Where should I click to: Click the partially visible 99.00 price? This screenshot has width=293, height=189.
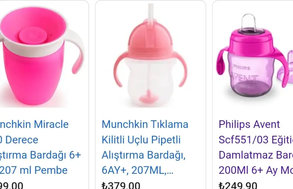coord(11,186)
